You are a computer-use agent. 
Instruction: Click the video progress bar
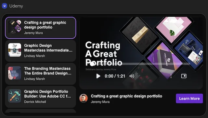click(x=140, y=64)
